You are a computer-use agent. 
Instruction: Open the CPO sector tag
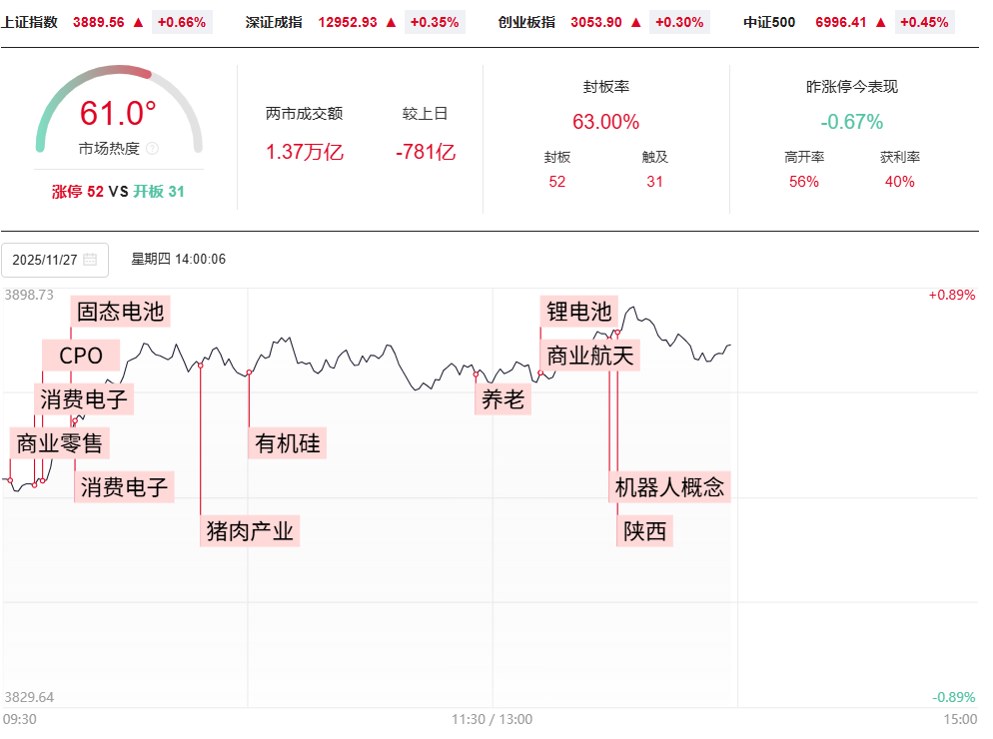point(81,356)
